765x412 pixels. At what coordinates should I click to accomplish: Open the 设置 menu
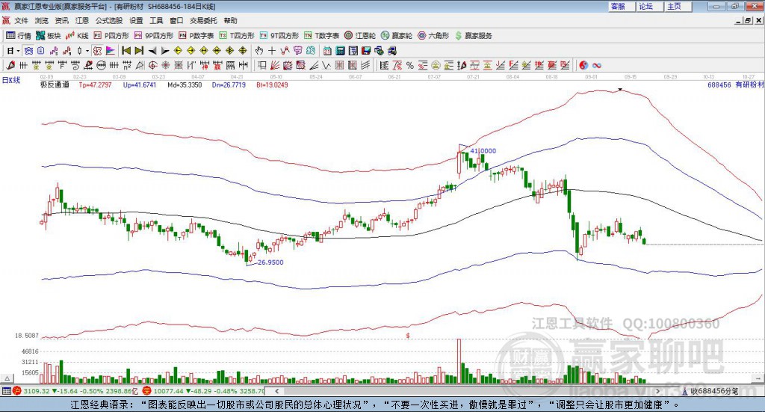(136, 20)
